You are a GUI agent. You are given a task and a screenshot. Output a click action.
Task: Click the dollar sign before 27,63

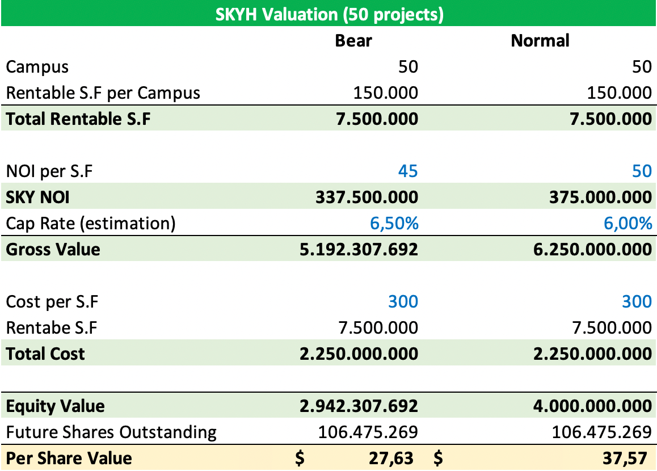pyautogui.click(x=300, y=458)
